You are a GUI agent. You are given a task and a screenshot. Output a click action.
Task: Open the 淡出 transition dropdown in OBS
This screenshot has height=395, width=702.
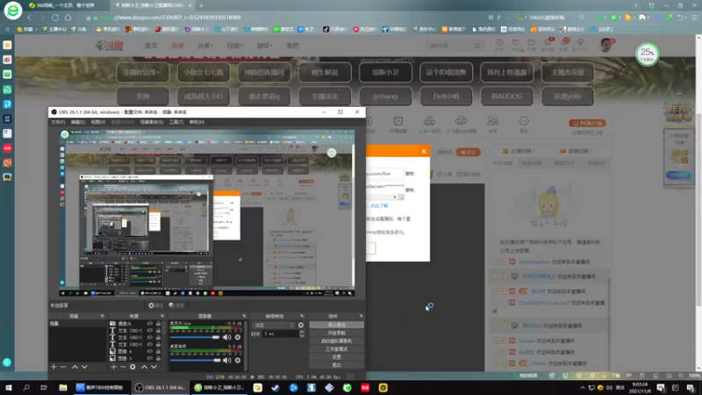pyautogui.click(x=273, y=325)
